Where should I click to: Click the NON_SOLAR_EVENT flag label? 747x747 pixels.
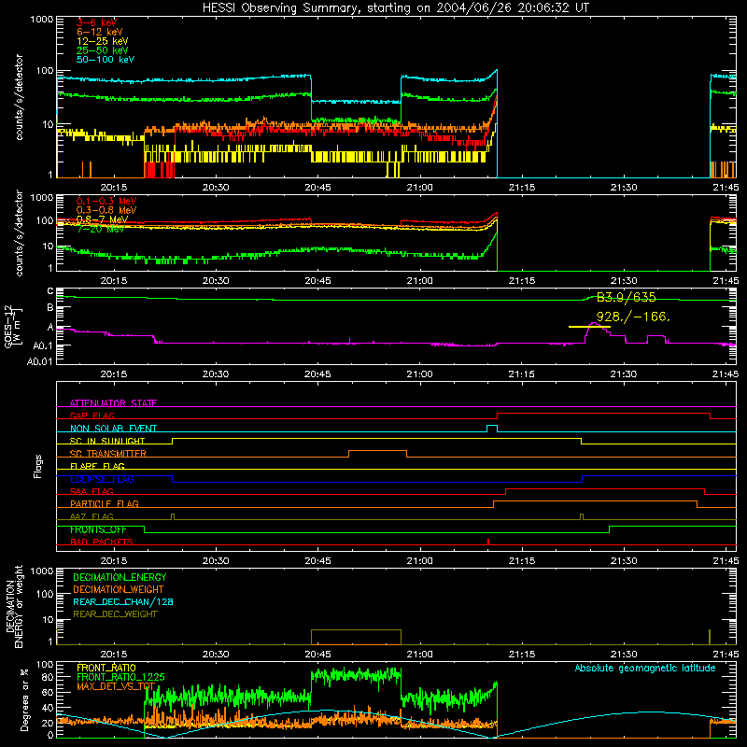113,429
